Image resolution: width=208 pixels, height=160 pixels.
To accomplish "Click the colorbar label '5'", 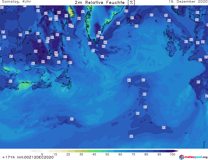I will 42,154.
